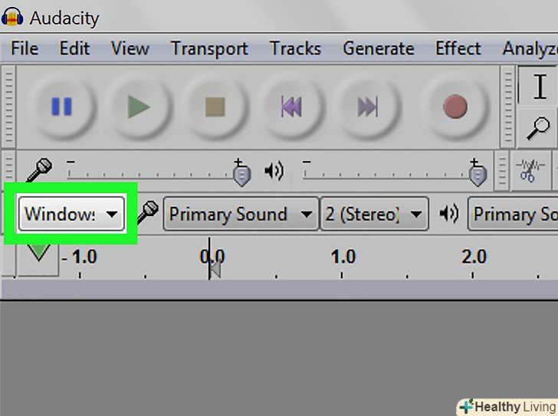Click the input microphone icon by the recording slider
Viewport: 558px width, 416px height.
pos(39,169)
